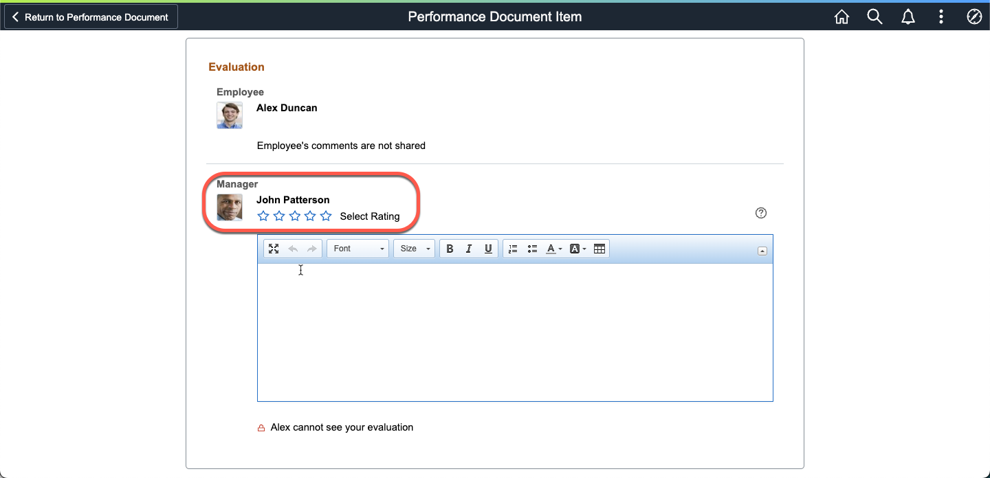This screenshot has height=478, width=990.
Task: Click the 'John Patterson' name
Action: point(293,200)
